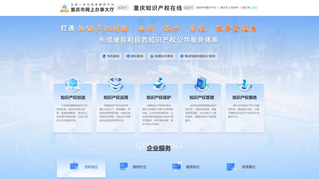Click the username 陈红林 in header
Viewport: 319px width, 179px height.
coord(246,8)
